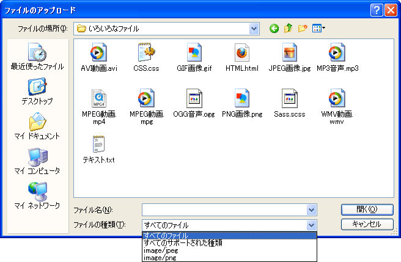
Task: Select the HTML.html file icon
Action: coord(243,53)
